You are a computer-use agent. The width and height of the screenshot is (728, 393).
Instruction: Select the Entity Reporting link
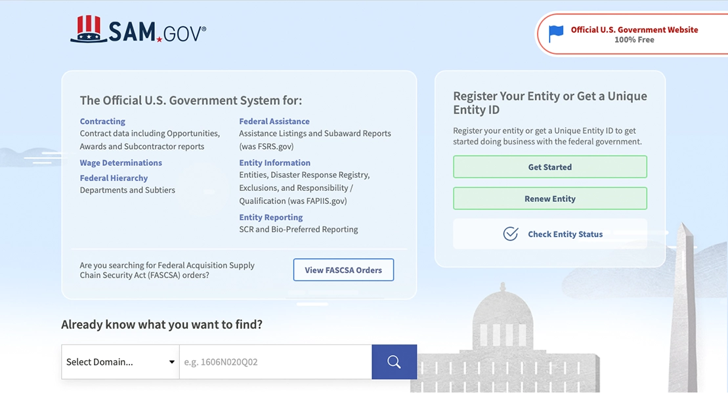tap(271, 217)
